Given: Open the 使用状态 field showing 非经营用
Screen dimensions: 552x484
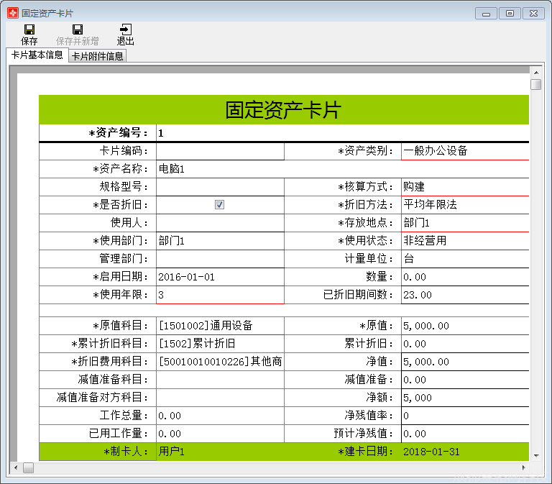Looking at the screenshot, I should (464, 241).
